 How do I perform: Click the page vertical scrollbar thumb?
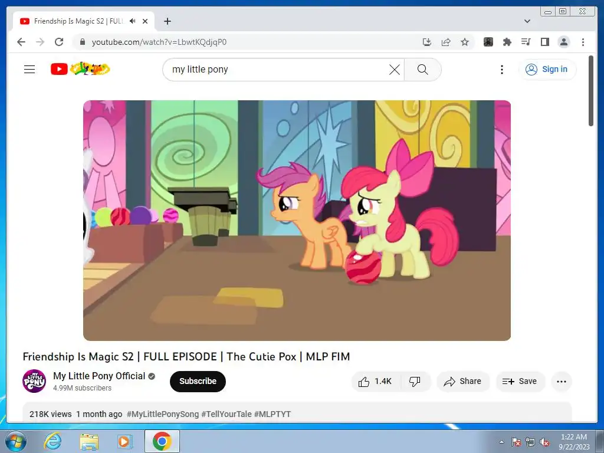tap(591, 90)
